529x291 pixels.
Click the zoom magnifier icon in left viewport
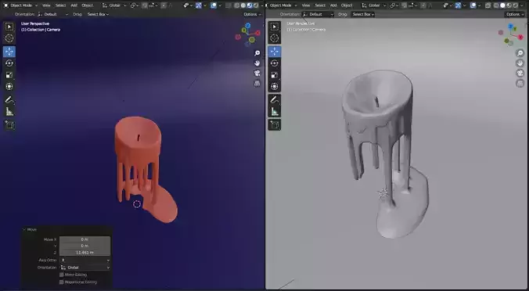(x=257, y=53)
